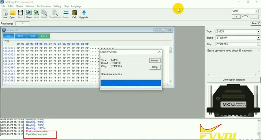This screenshot has height=140, width=261.
Task: Toggle the Lo-Hi byte order button
Action: 44,36
